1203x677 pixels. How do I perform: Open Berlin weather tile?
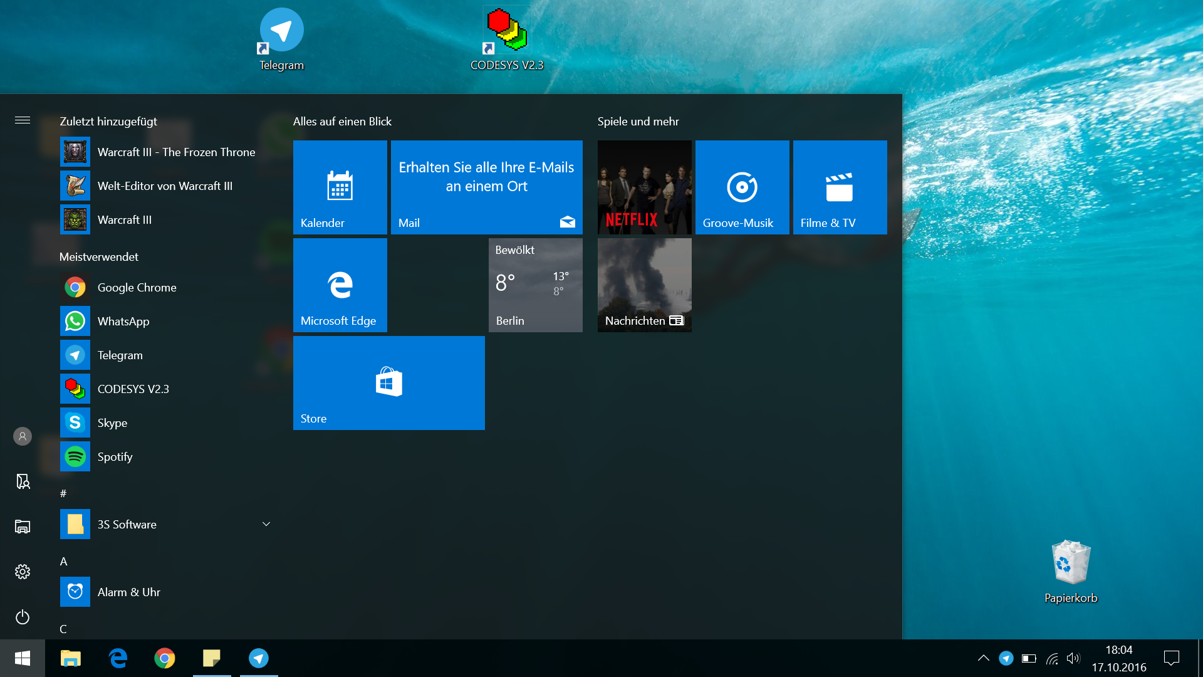click(x=535, y=285)
